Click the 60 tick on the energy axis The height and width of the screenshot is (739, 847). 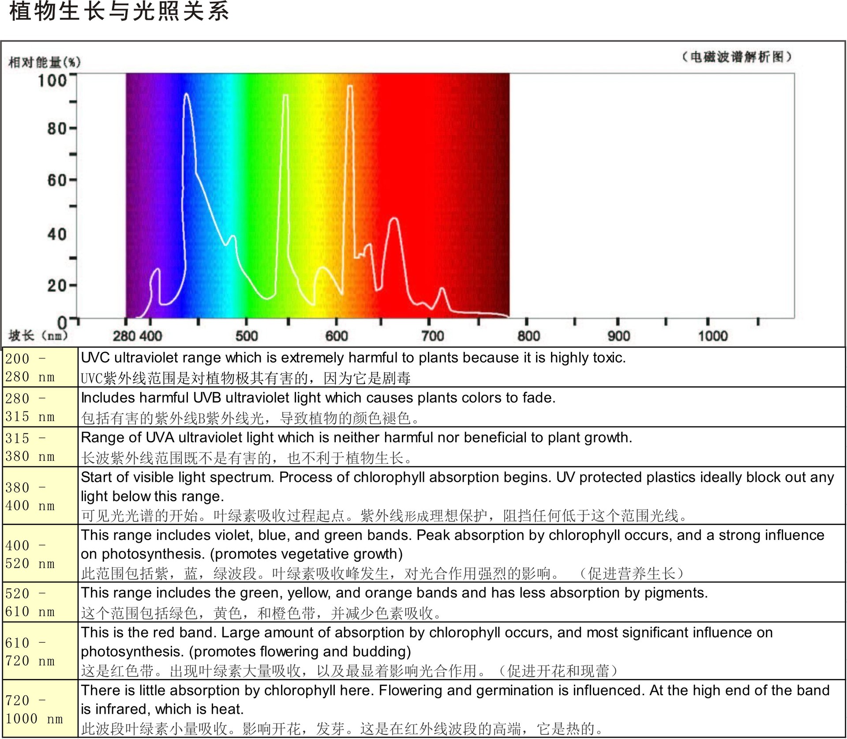tap(57, 180)
